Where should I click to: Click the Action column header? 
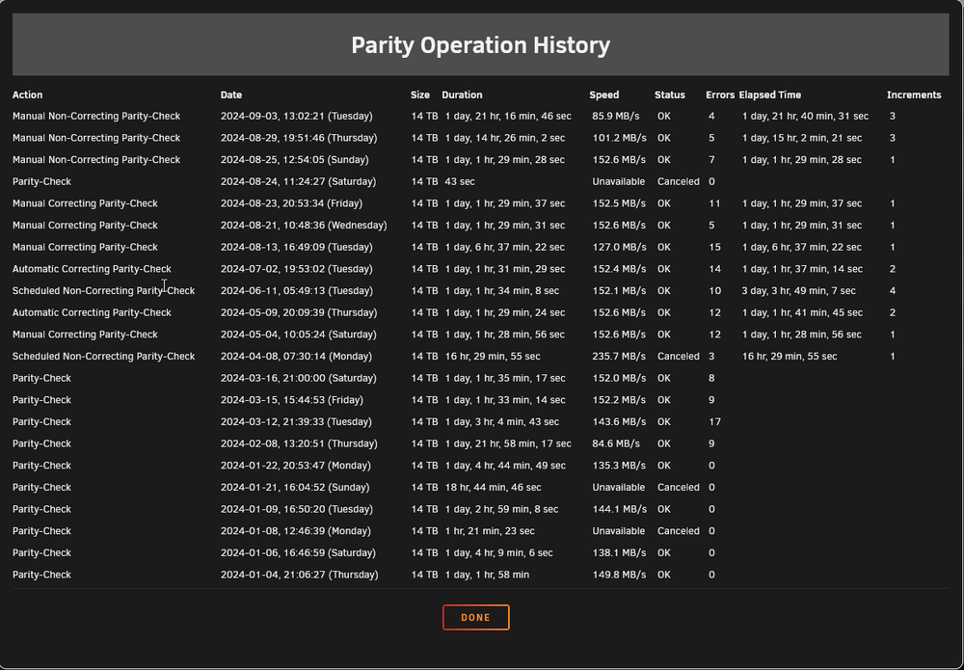pos(28,94)
